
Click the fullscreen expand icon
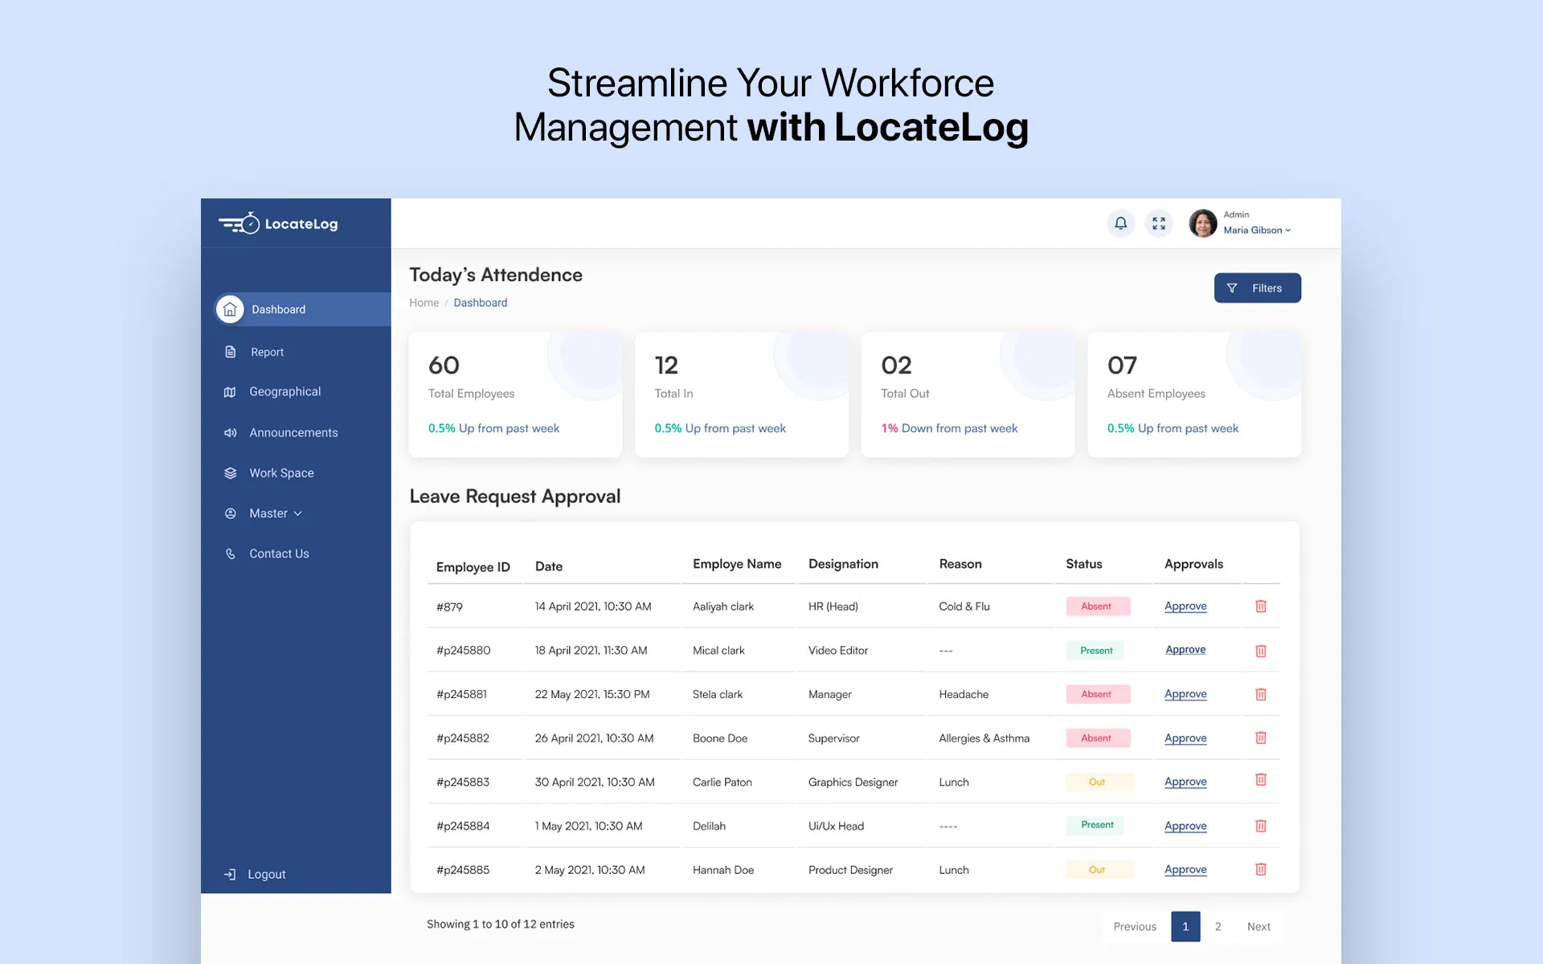1158,223
